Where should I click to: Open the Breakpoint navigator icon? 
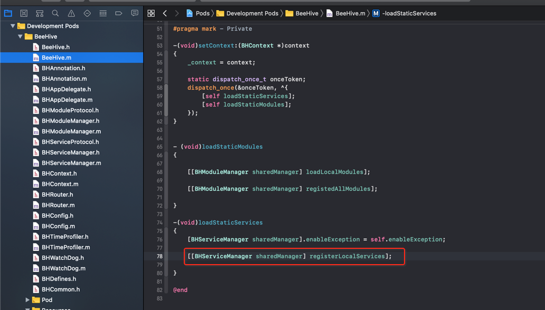point(119,14)
